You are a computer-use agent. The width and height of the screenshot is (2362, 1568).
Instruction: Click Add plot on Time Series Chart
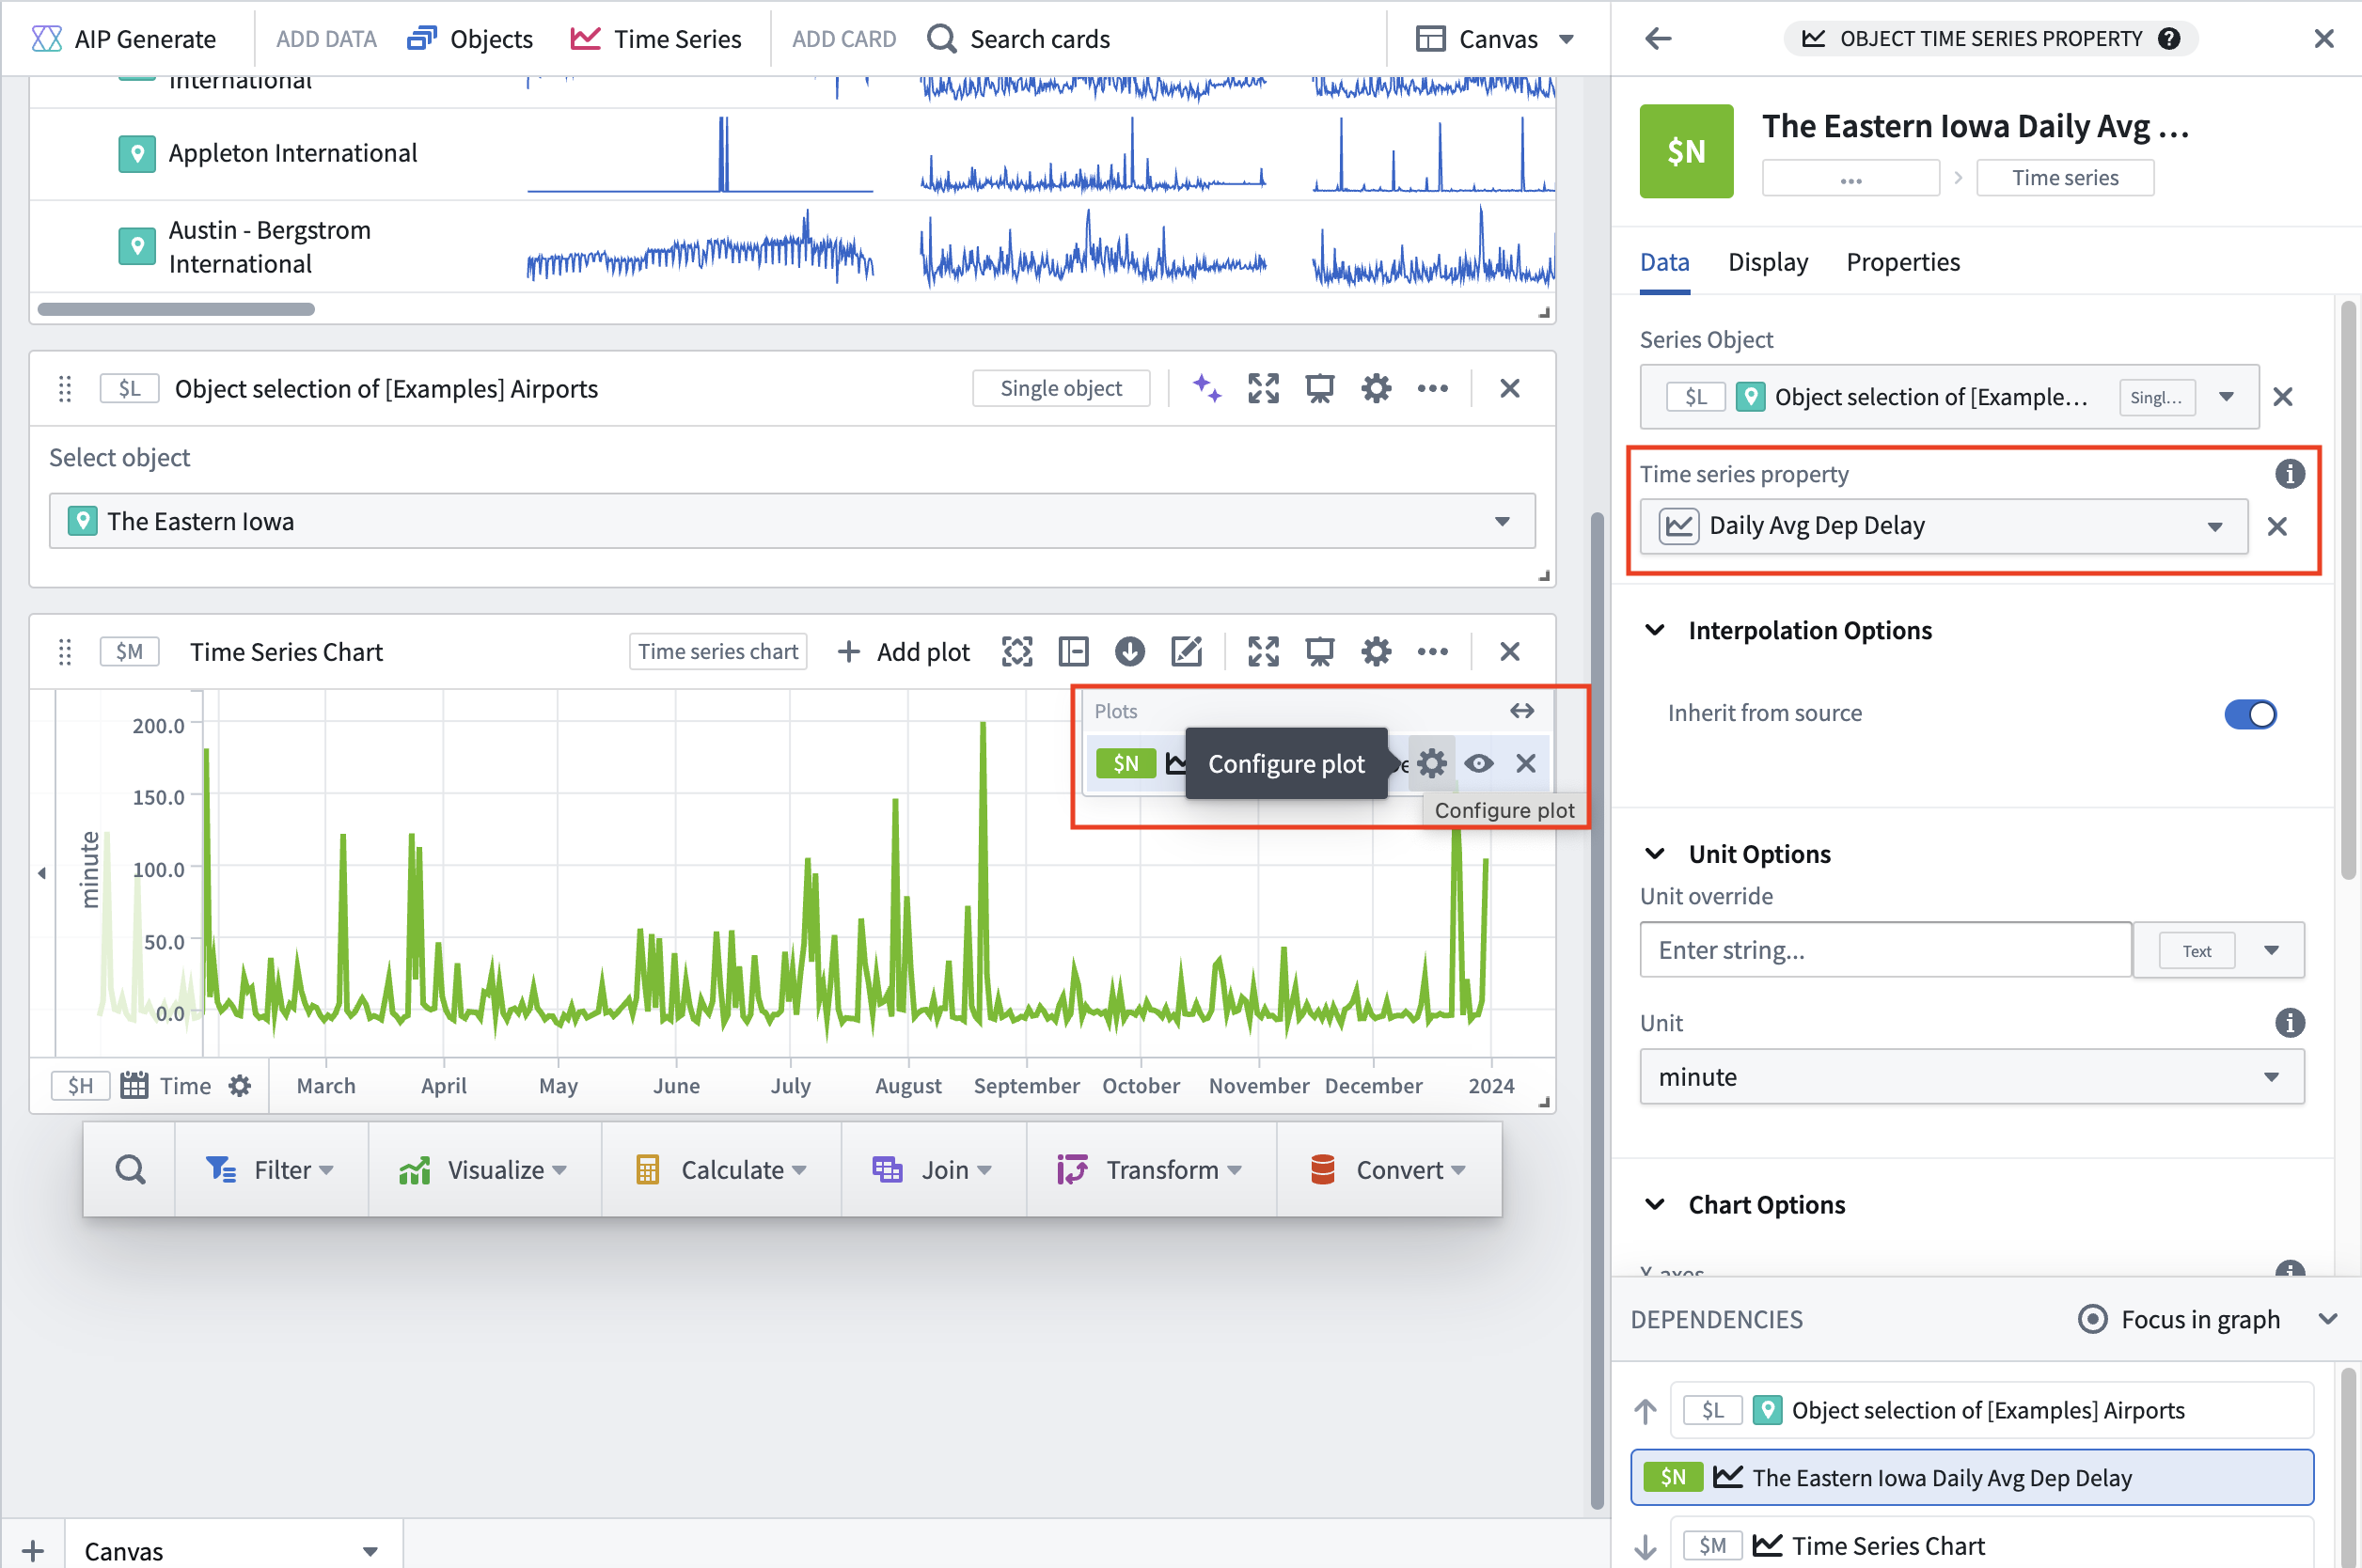(904, 652)
